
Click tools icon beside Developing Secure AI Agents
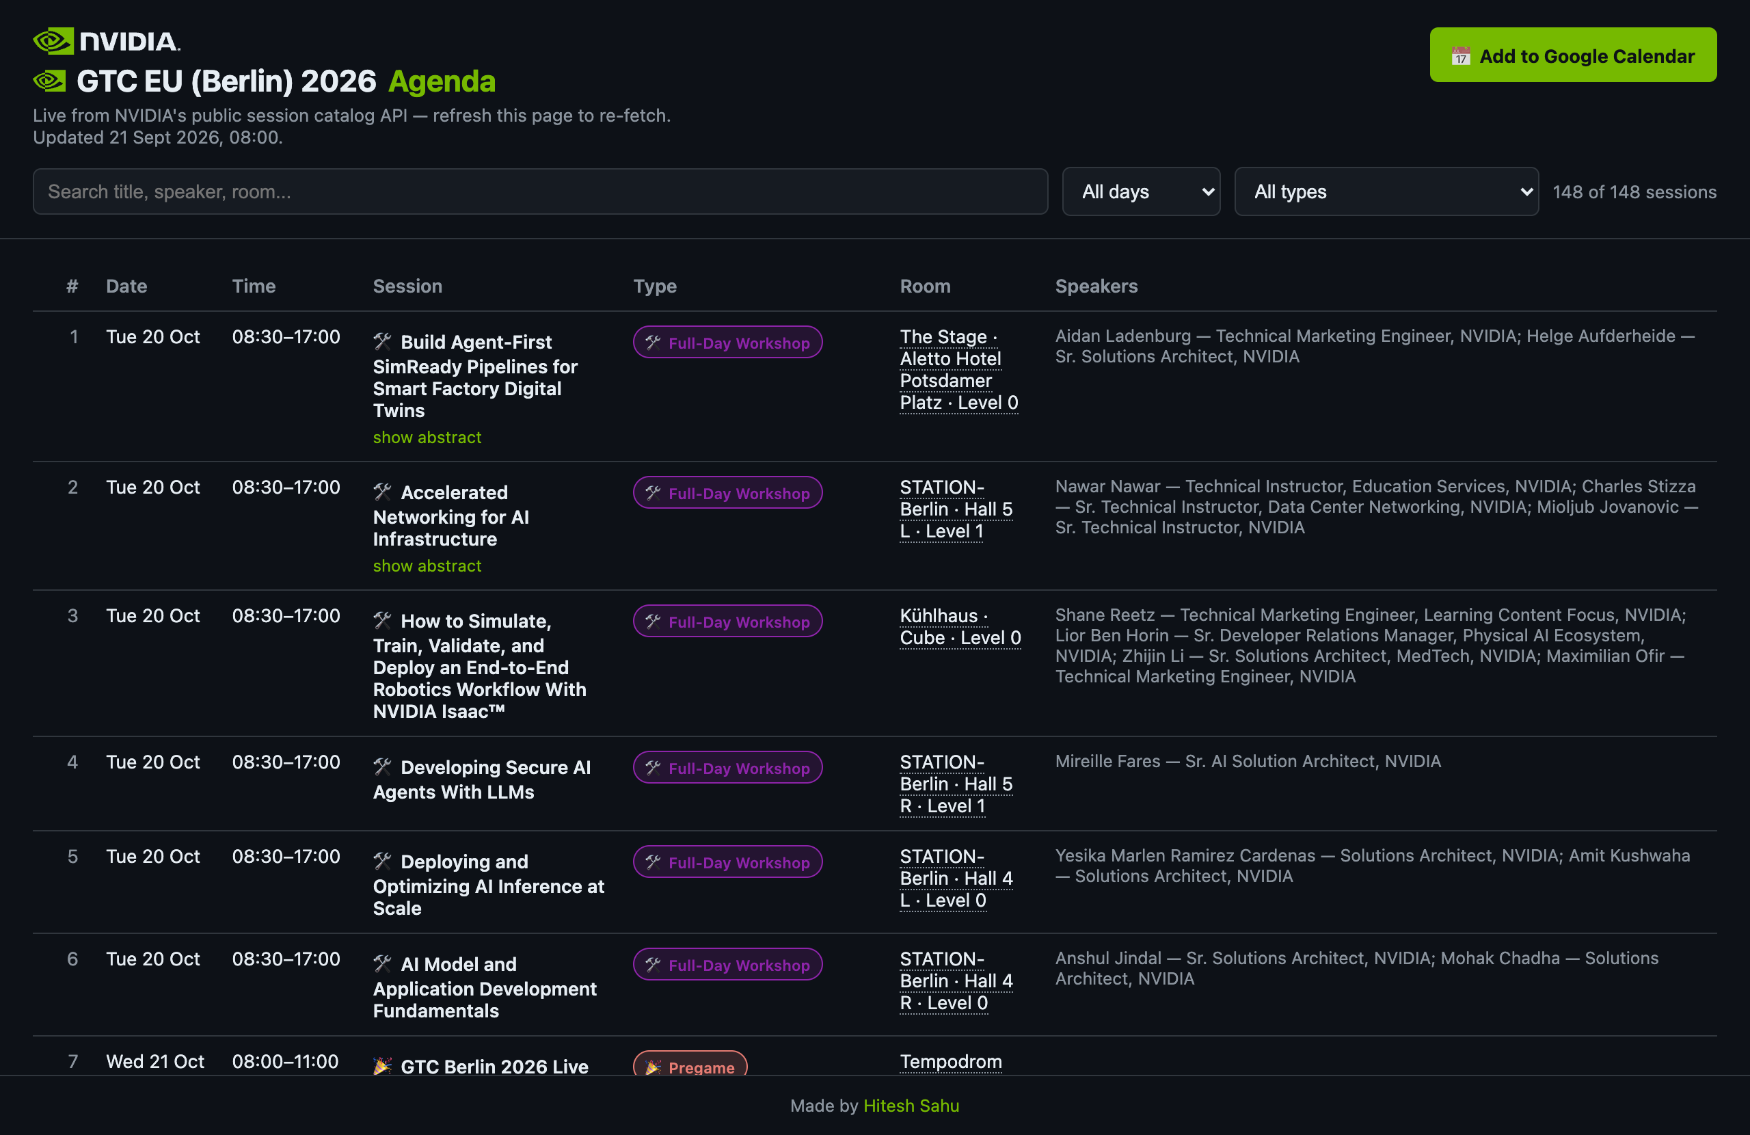[382, 766]
